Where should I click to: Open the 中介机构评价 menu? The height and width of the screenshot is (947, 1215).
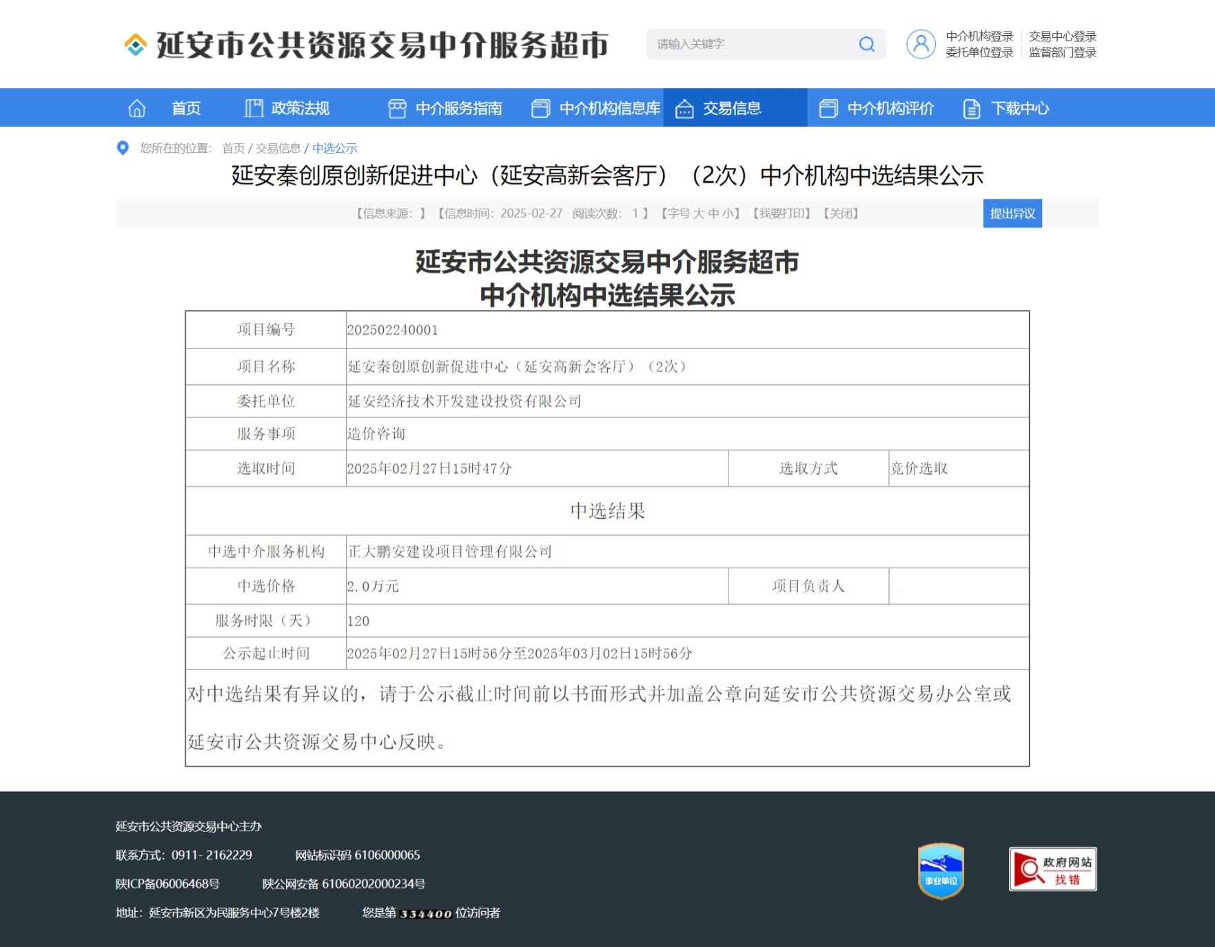[x=890, y=108]
